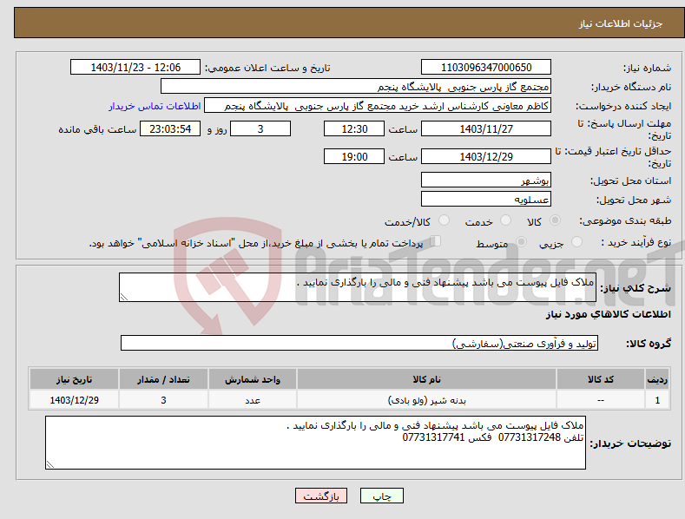685x519 pixels.
Task: Click the announcement date field 1403/11/23 - 12:06
Action: tap(135, 68)
